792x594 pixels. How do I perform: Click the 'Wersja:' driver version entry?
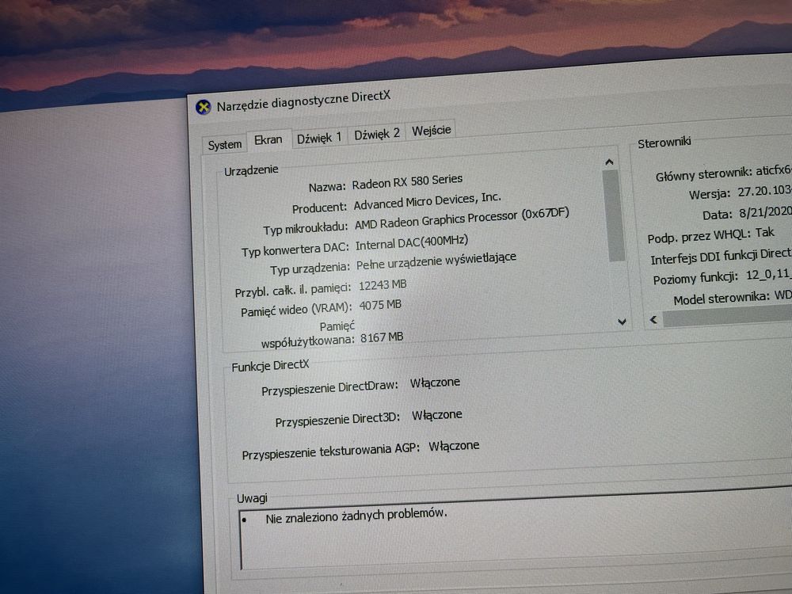740,192
